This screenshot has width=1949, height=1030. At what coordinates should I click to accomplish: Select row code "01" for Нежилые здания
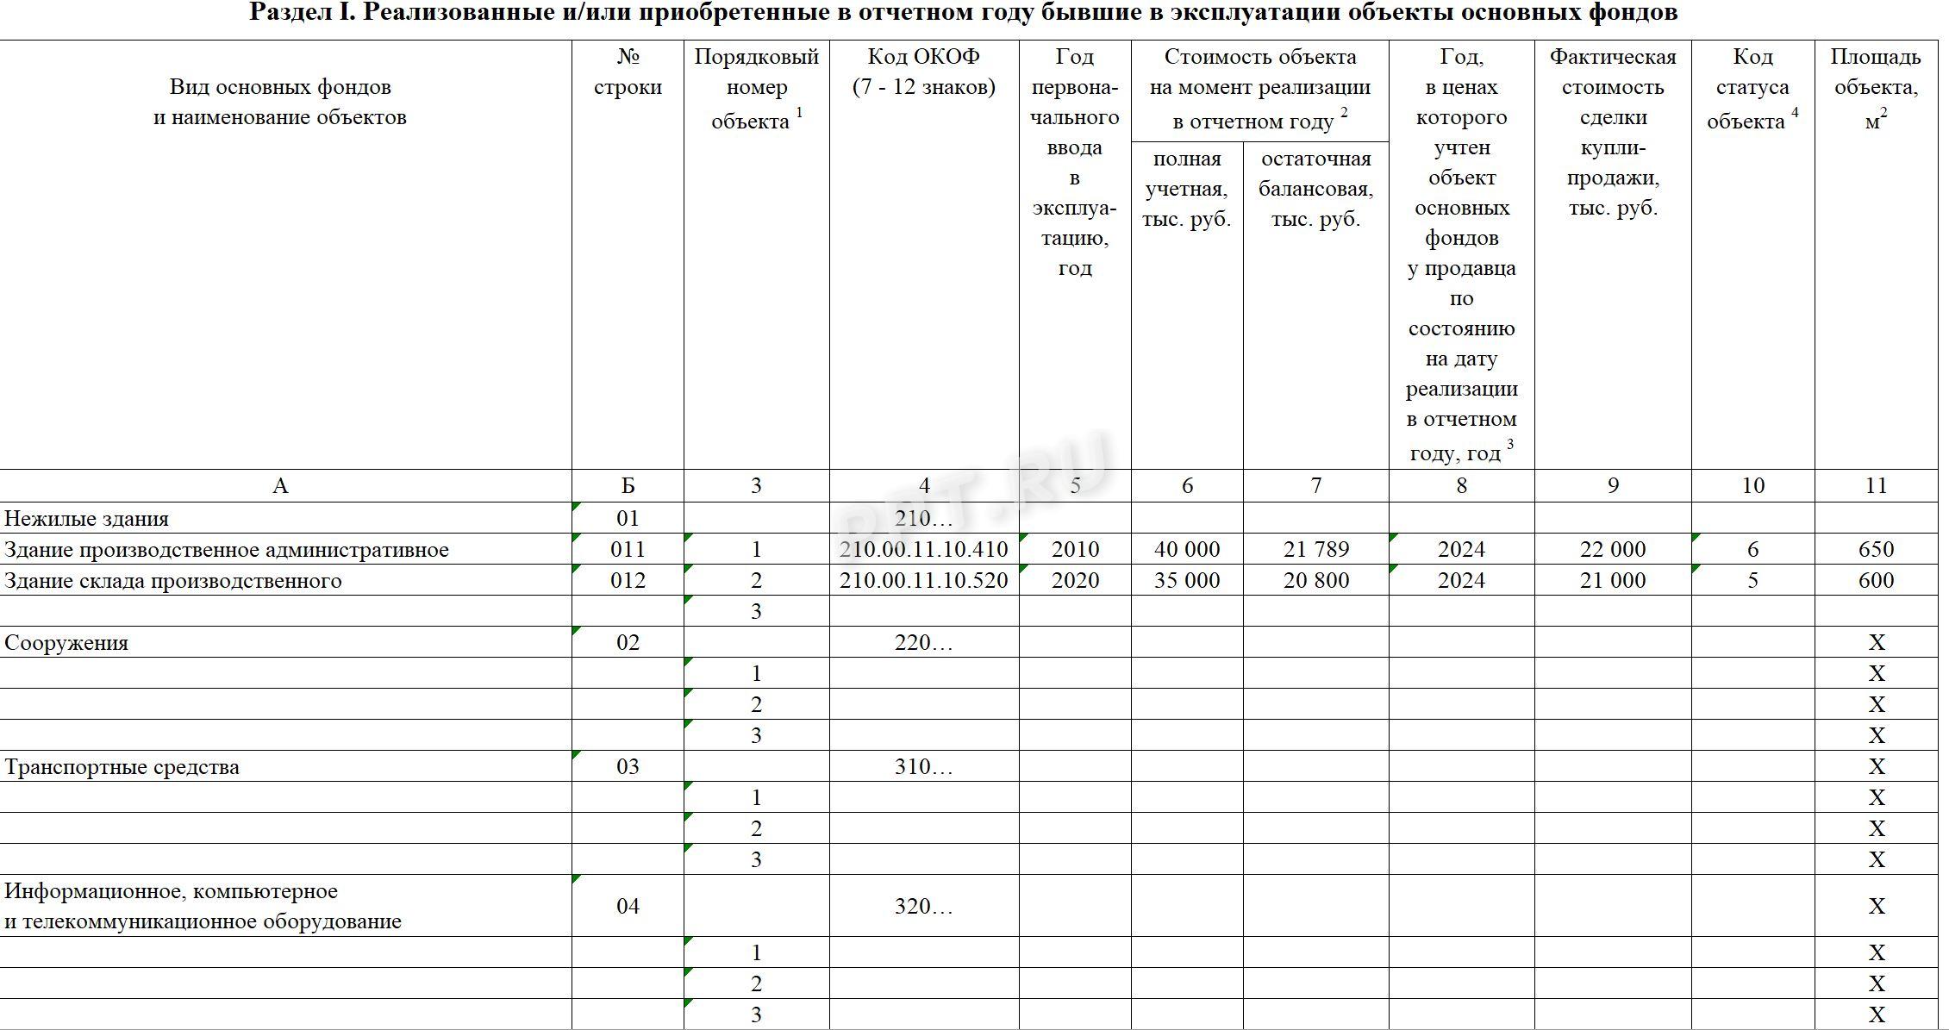point(628,519)
